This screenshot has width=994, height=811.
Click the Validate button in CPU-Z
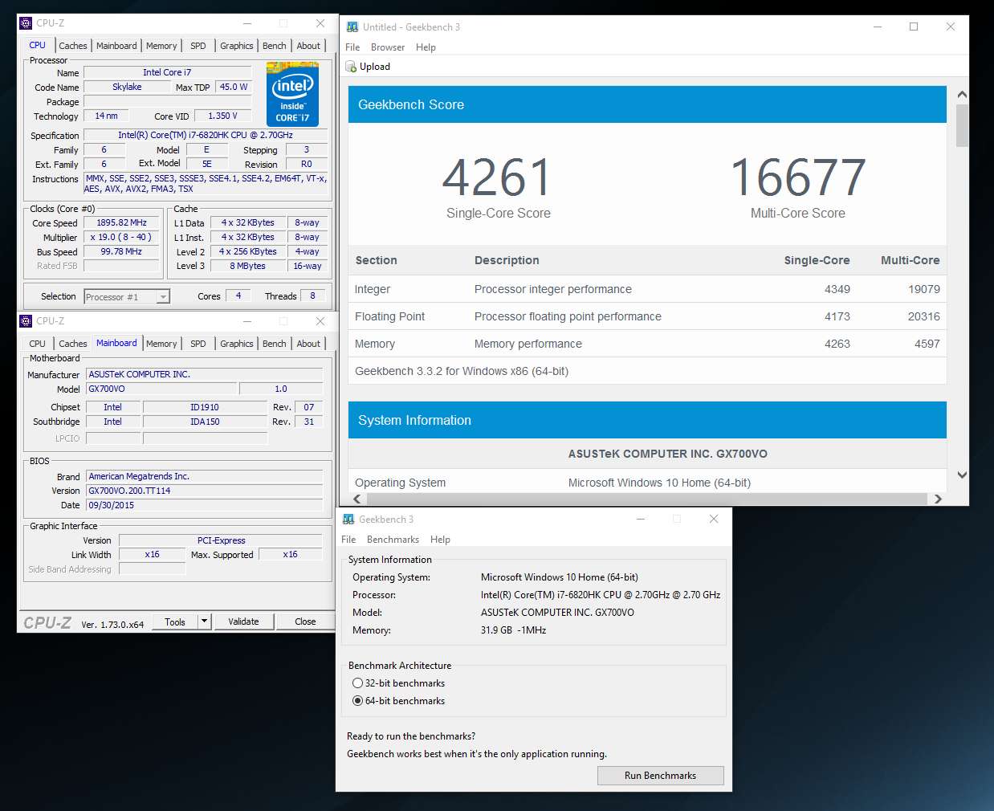(x=243, y=621)
